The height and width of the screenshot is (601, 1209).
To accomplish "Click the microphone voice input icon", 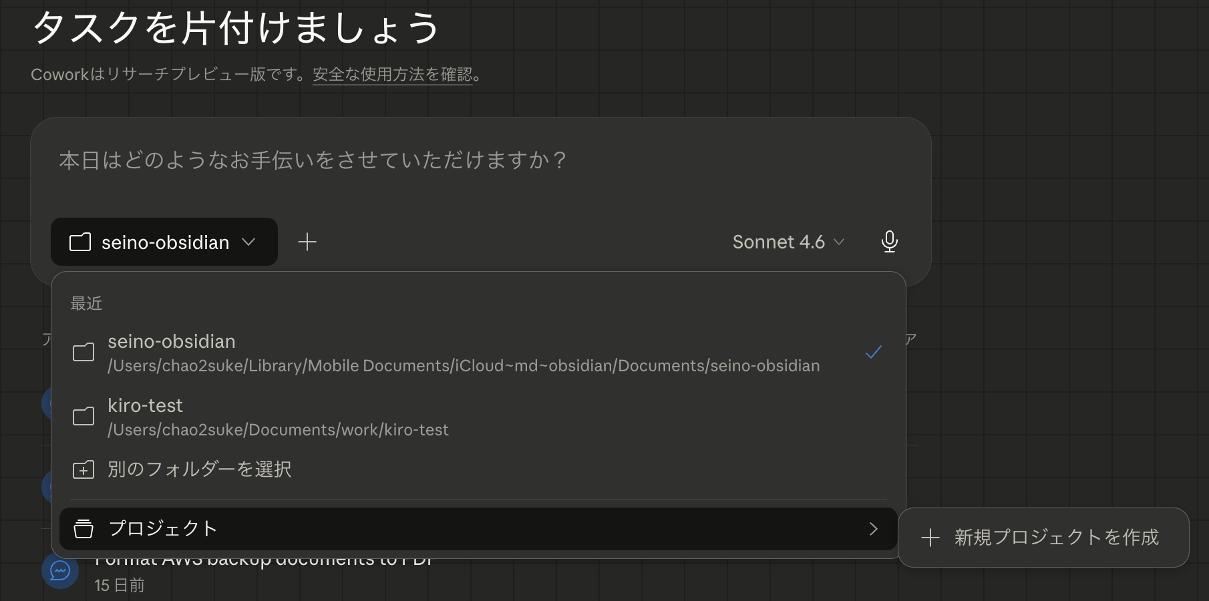I will [889, 242].
